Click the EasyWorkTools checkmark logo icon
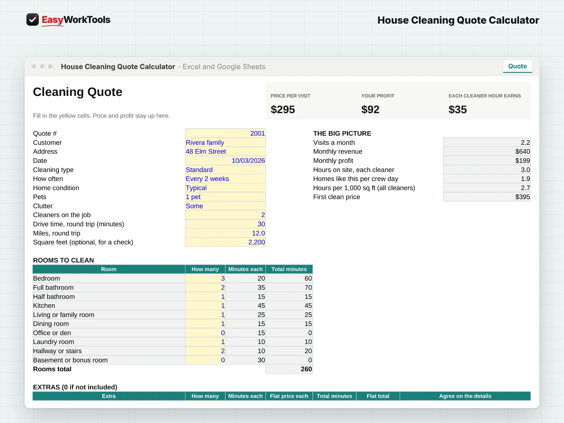564x423 pixels. 32,20
